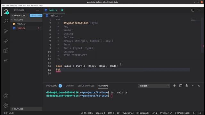The height and width of the screenshot is (115, 205).
Task: Click TypeScript version 4.1.2
Action: (x=155, y=113)
